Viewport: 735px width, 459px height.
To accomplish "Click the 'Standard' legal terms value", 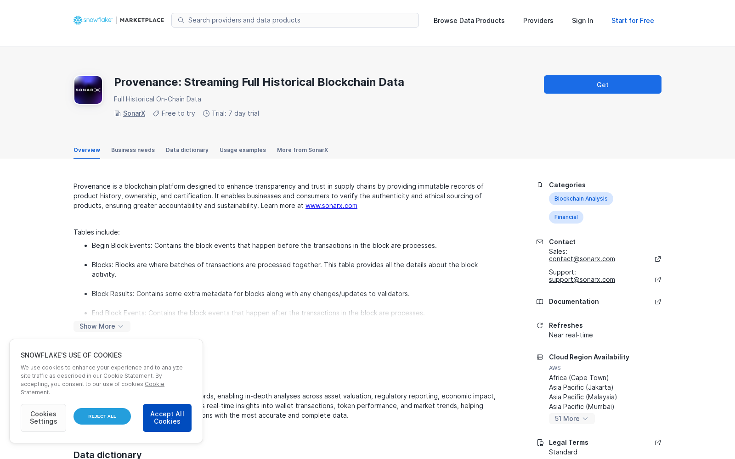I will click(x=563, y=452).
